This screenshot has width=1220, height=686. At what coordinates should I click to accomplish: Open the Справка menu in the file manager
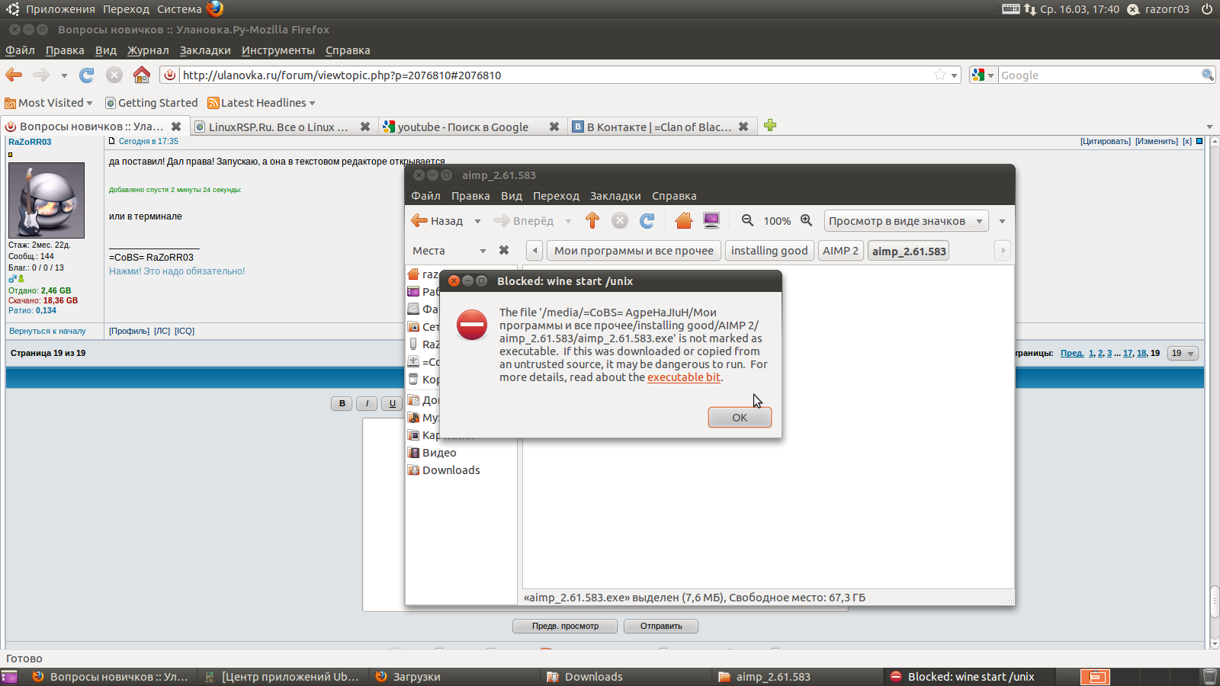(x=674, y=196)
